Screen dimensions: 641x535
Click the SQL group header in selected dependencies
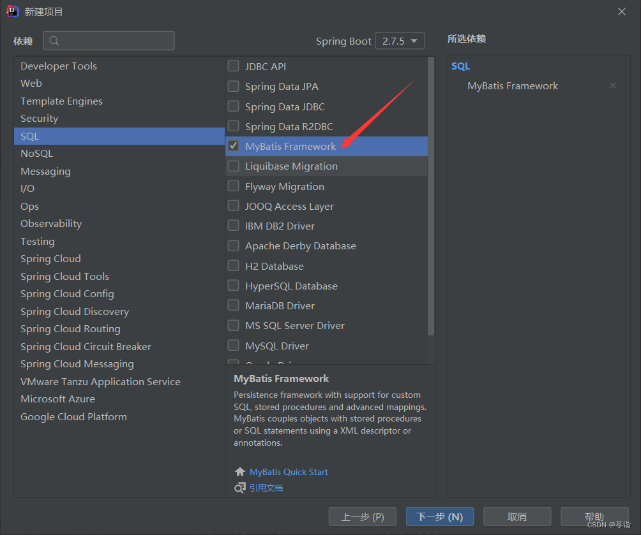click(x=460, y=66)
